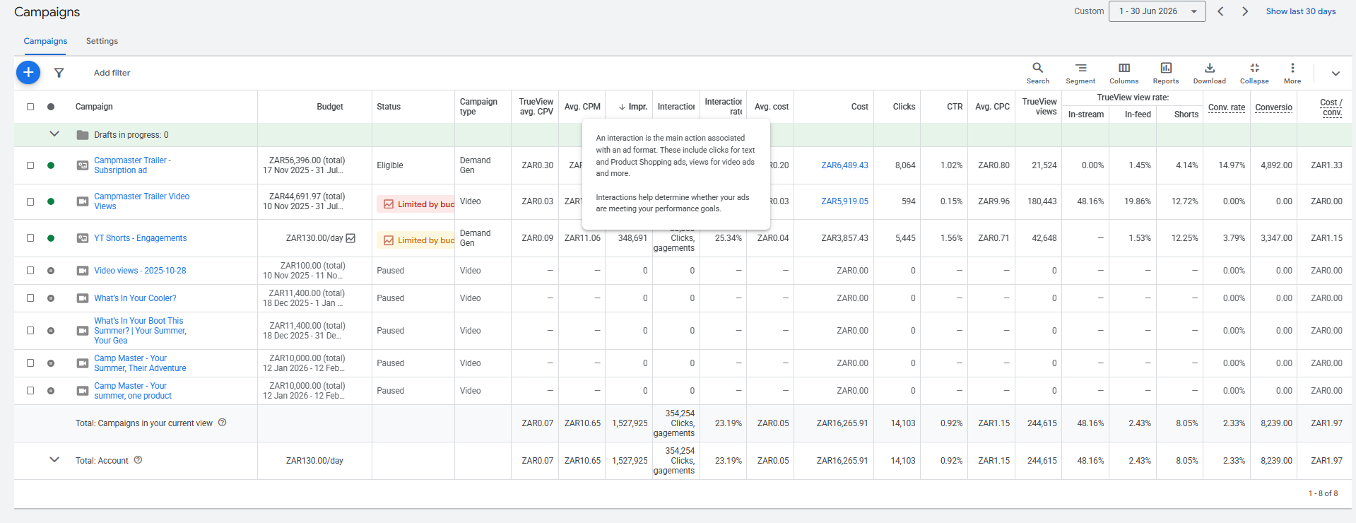Click status dot of Campmaster Trailer Subscription ad
Screen dimensions: 1356x523
(51, 165)
